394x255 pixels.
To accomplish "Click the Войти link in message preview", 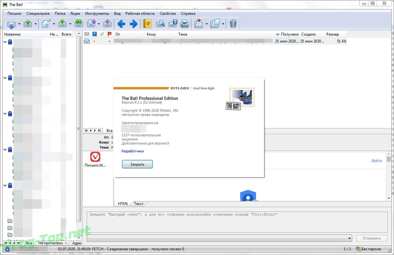I will [377, 161].
